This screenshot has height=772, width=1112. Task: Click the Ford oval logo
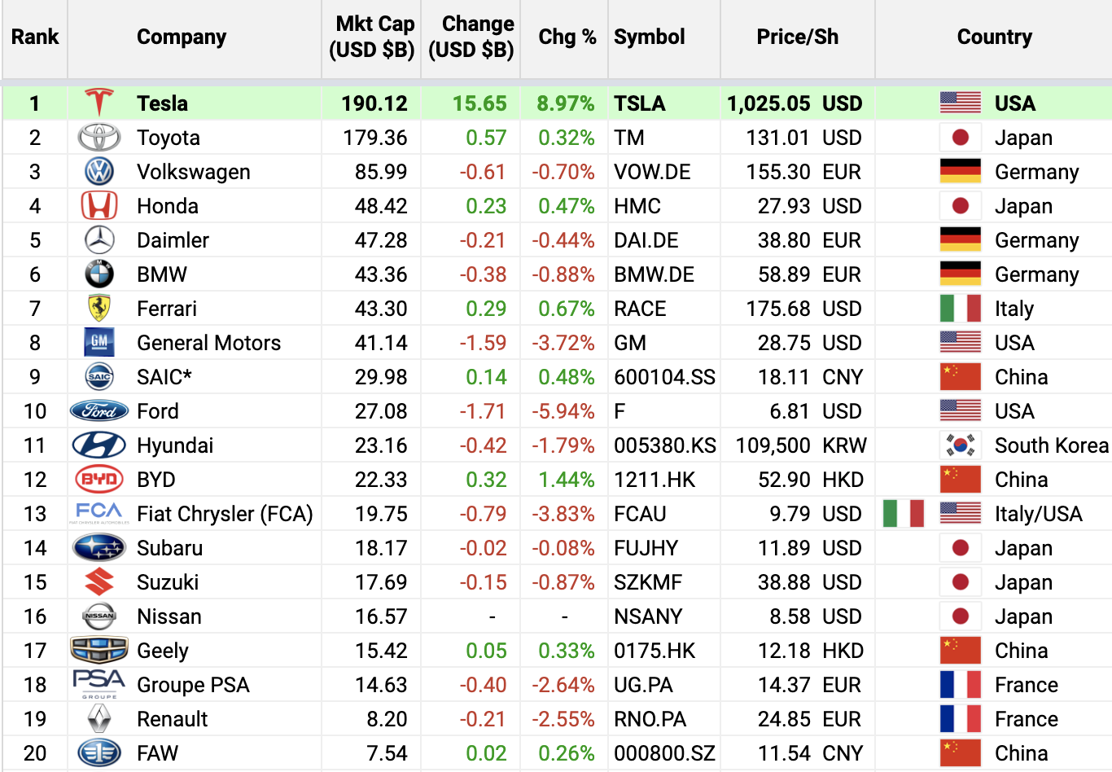click(x=99, y=411)
